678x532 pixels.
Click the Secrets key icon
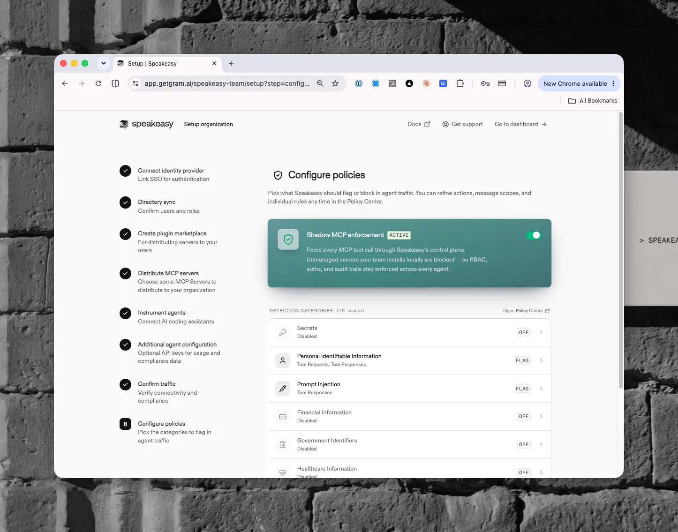[x=283, y=332]
